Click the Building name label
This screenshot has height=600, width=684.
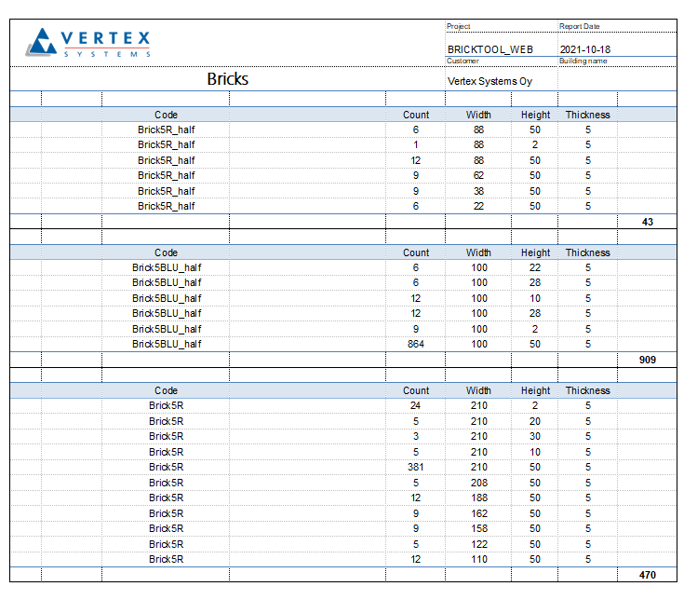pos(583,61)
